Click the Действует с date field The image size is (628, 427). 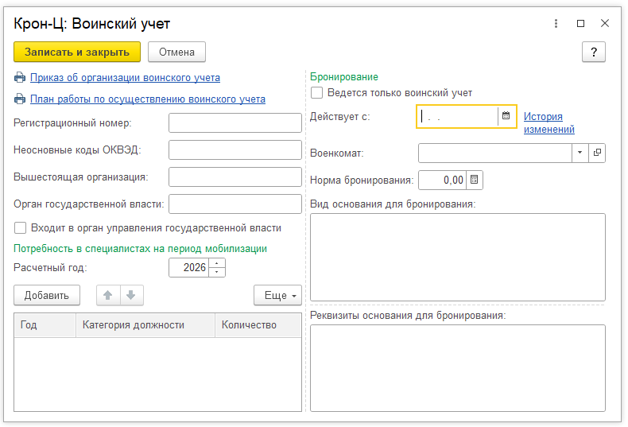458,117
